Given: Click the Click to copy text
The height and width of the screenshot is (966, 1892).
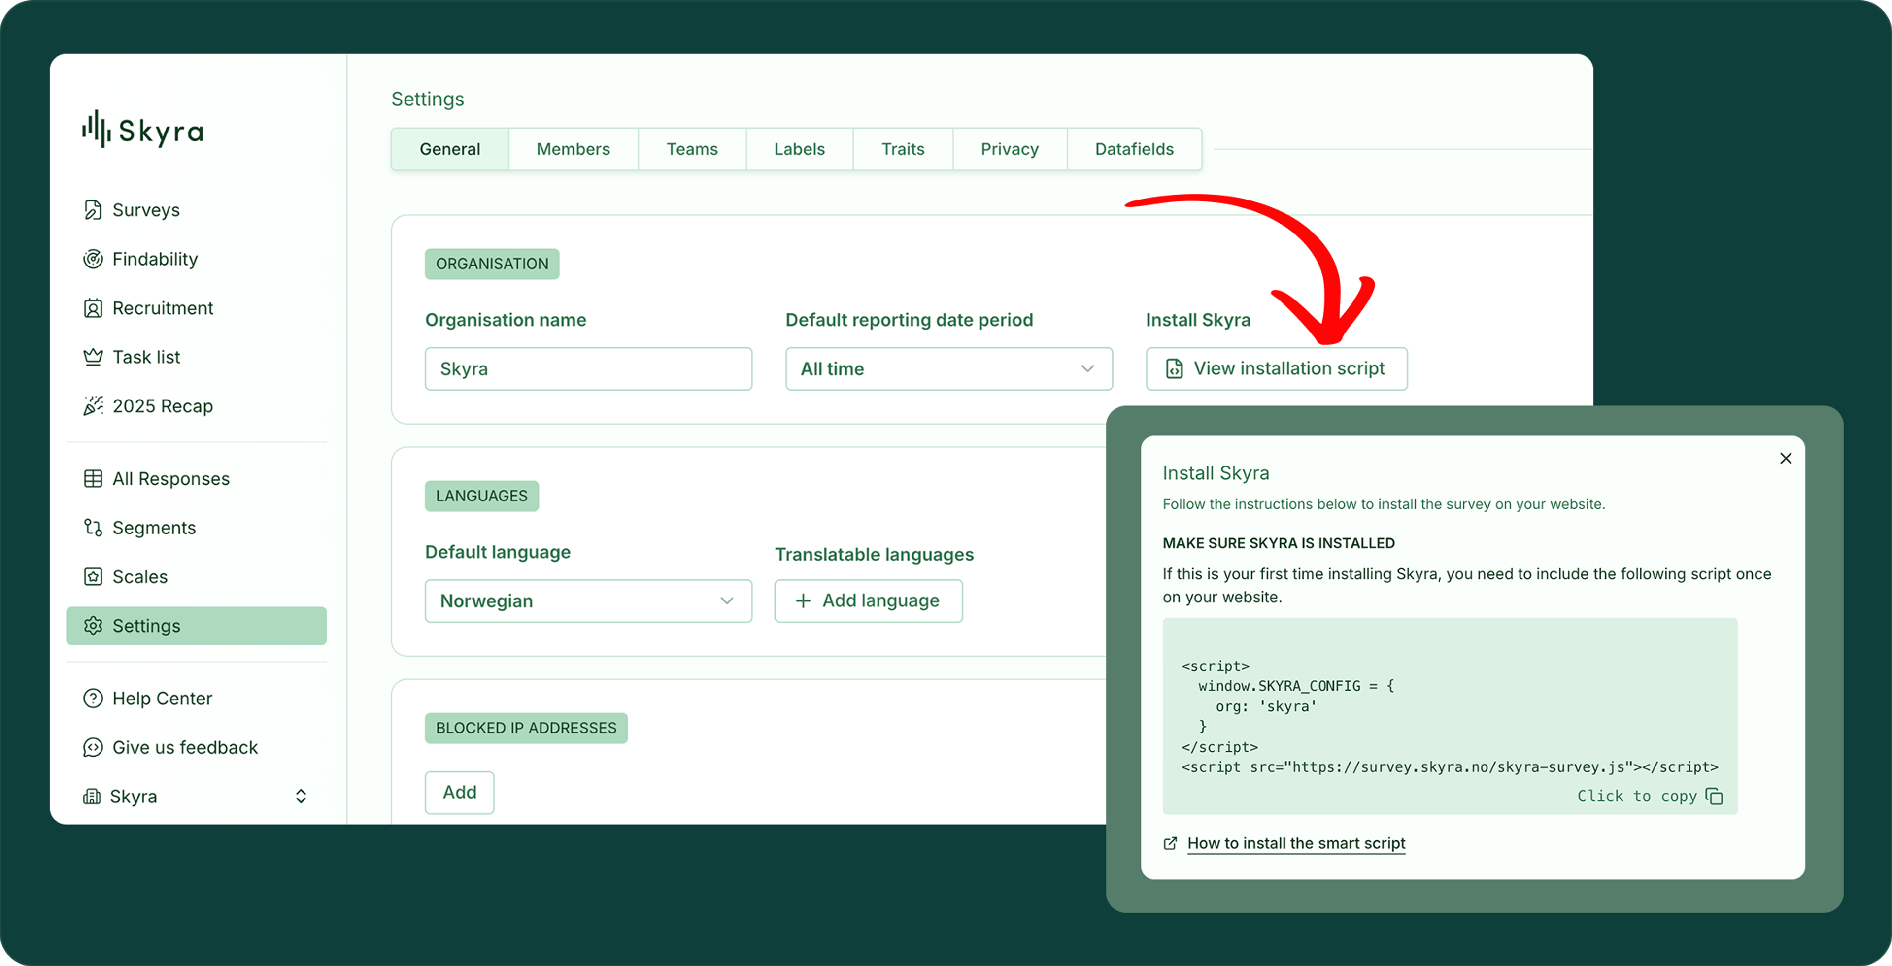Looking at the screenshot, I should click(x=1636, y=797).
